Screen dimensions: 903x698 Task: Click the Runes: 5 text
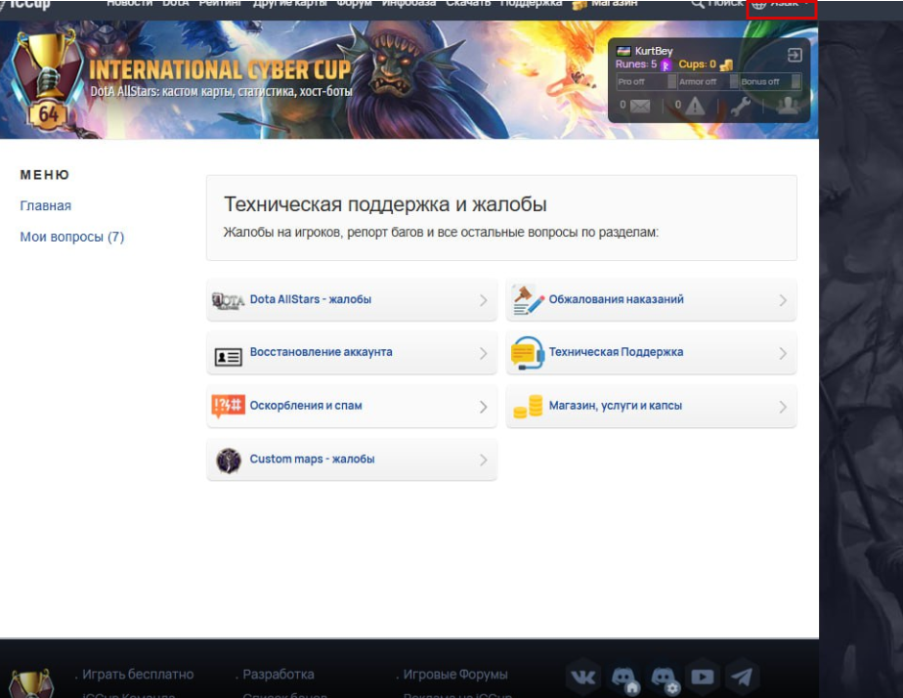[636, 64]
